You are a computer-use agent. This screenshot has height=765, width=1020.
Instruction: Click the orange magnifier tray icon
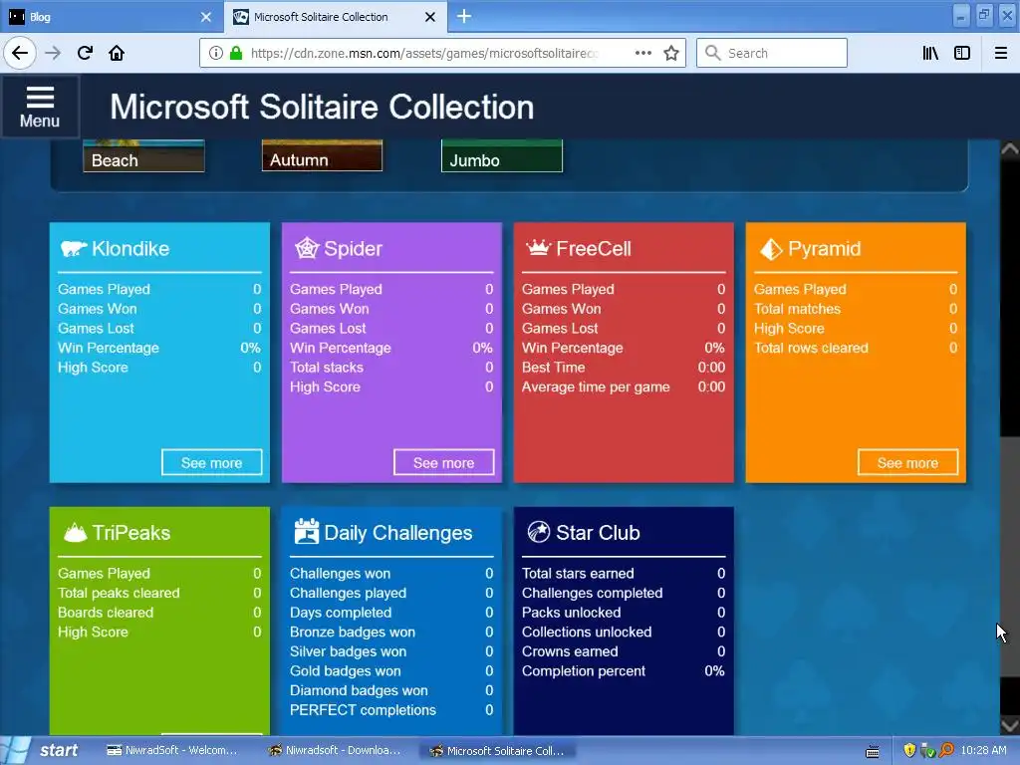coord(946,751)
